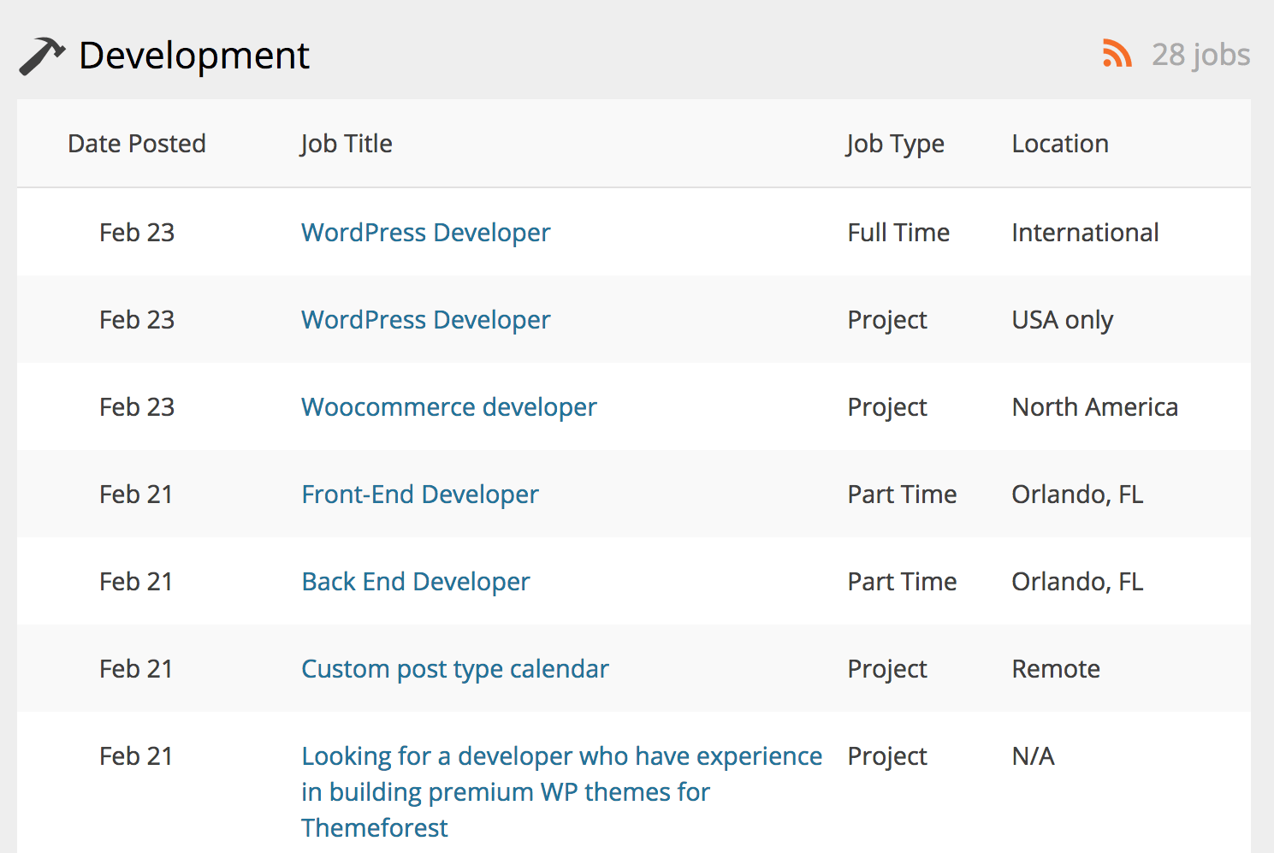
Task: Open the Back End Developer job posting
Action: pyautogui.click(x=415, y=582)
